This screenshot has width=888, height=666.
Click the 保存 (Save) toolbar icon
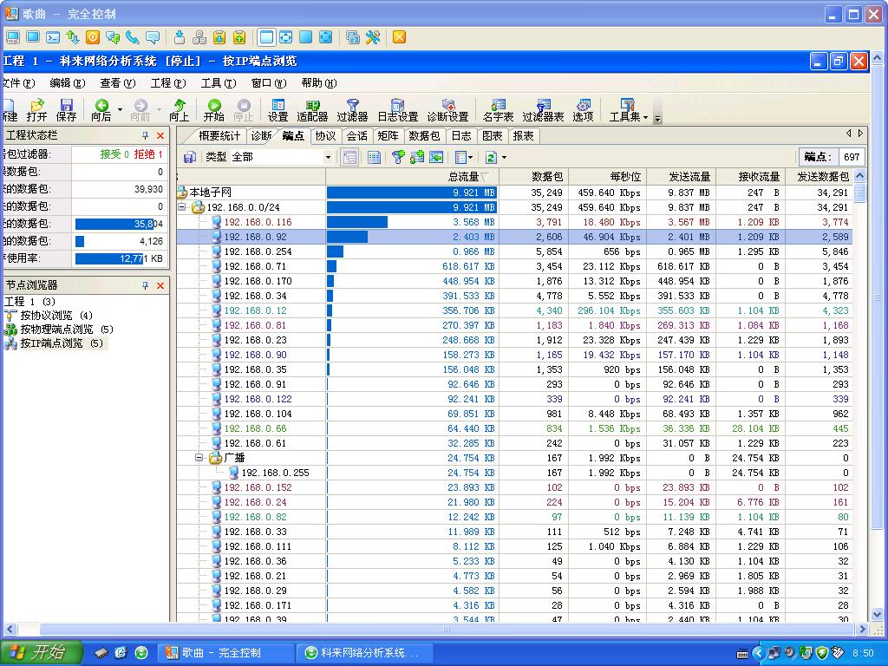tap(66, 109)
